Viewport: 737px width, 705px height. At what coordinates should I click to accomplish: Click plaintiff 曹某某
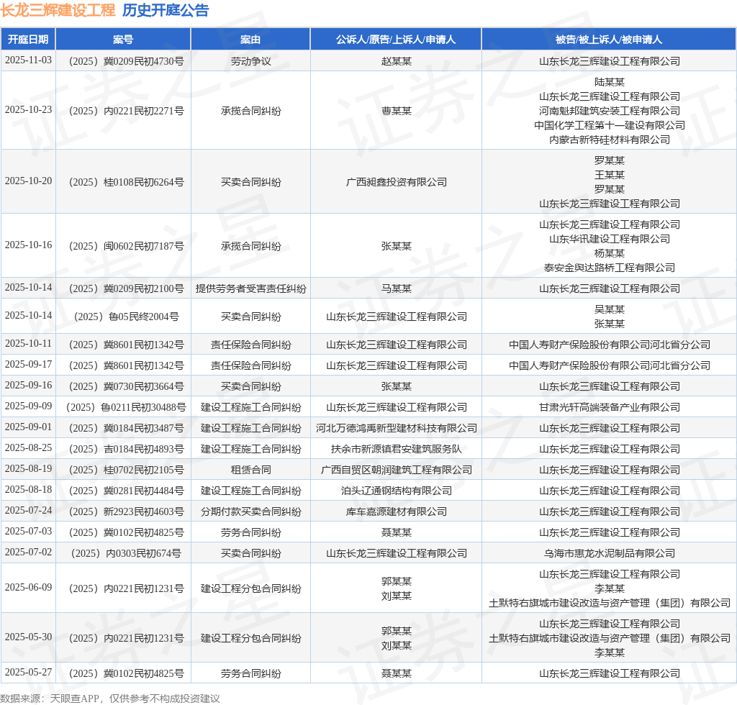tap(397, 112)
